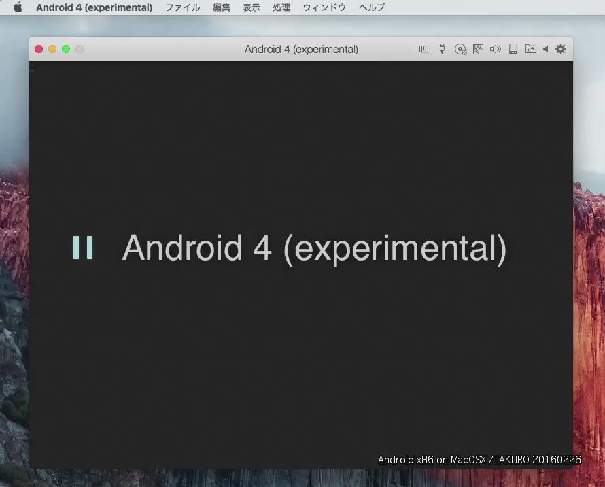Viewport: 605px width, 487px height.
Task: Collapse toolbar icons with the left arrow
Action: pos(545,49)
